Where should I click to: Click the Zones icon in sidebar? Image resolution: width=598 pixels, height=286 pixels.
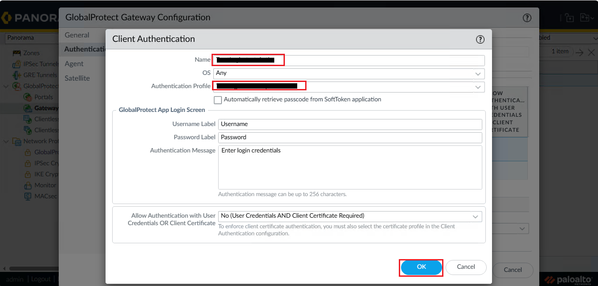tap(17, 53)
